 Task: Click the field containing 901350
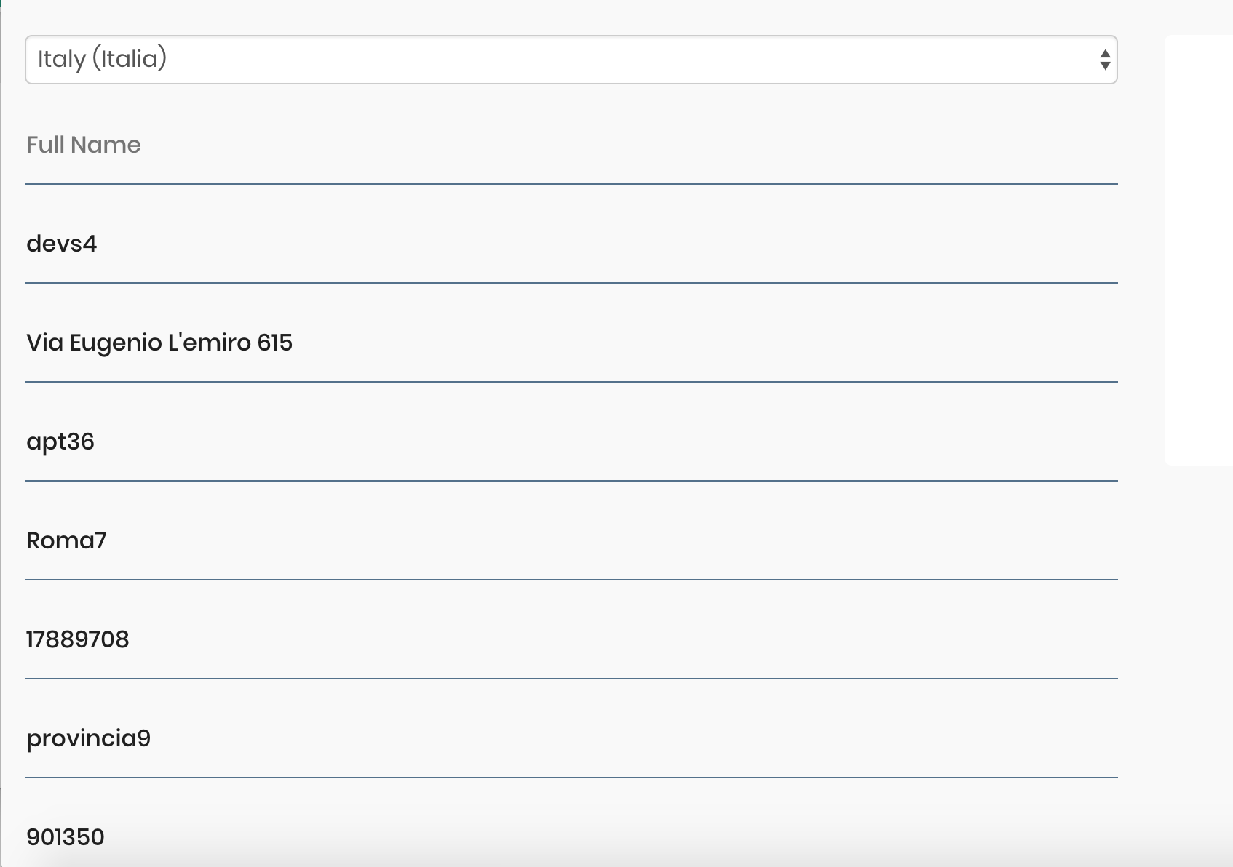[x=571, y=838]
